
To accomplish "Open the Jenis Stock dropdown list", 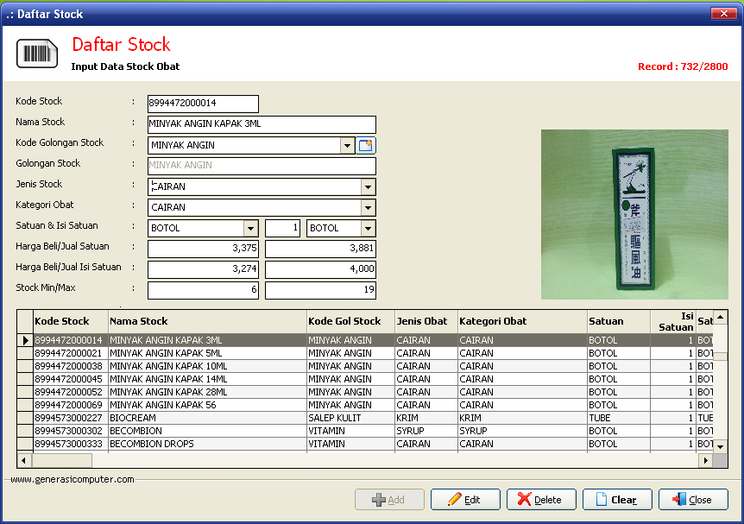I will point(369,187).
